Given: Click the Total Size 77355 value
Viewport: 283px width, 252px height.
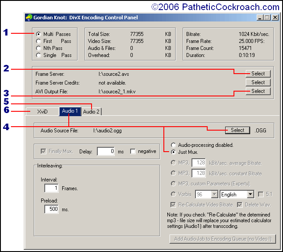Looking at the screenshot, I should [x=137, y=34].
